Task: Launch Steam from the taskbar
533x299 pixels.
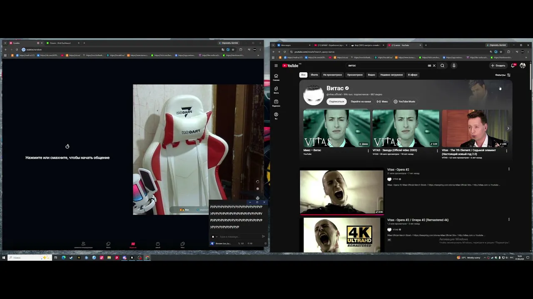Action: [x=71, y=257]
